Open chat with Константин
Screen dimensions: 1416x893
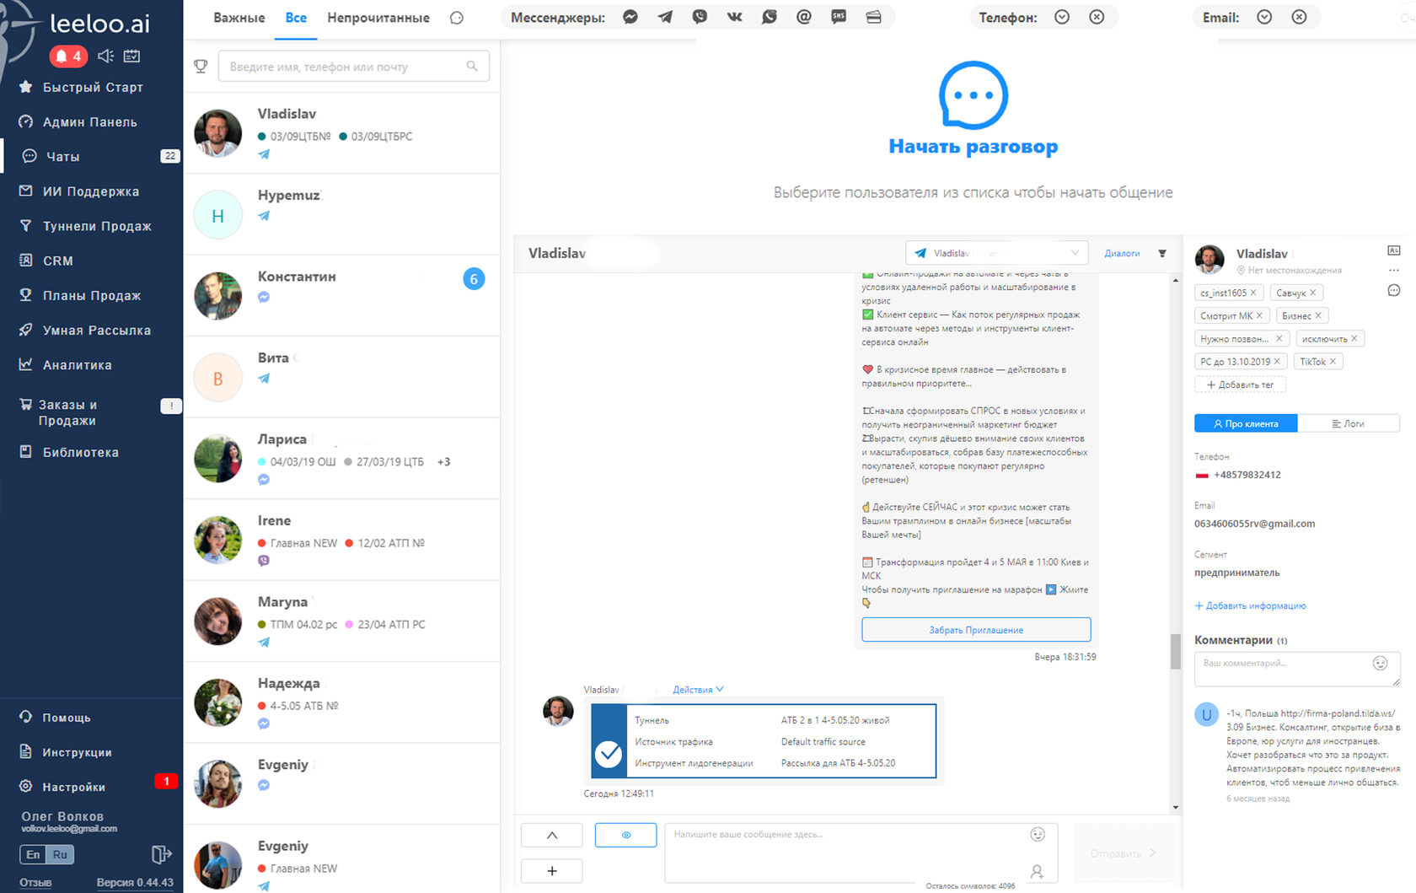(341, 295)
